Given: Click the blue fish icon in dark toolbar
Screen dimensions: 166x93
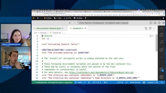Looking at the screenshot, I should point(38,18).
